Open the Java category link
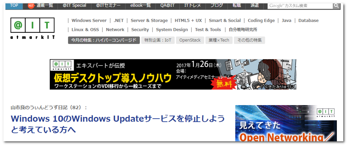Viewport: 347px width, 145px height. tap(286, 21)
